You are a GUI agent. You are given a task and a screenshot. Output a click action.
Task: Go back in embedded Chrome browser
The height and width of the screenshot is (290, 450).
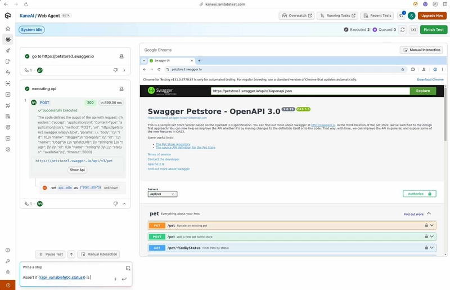[x=145, y=69]
